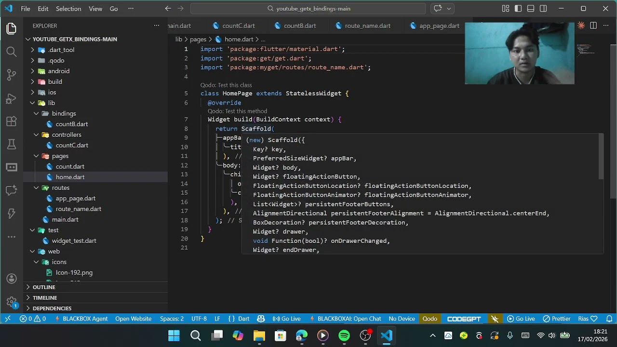Viewport: 617px width, 347px height.
Task: Toggle Go Live server beside Prettier
Action: tap(521, 319)
